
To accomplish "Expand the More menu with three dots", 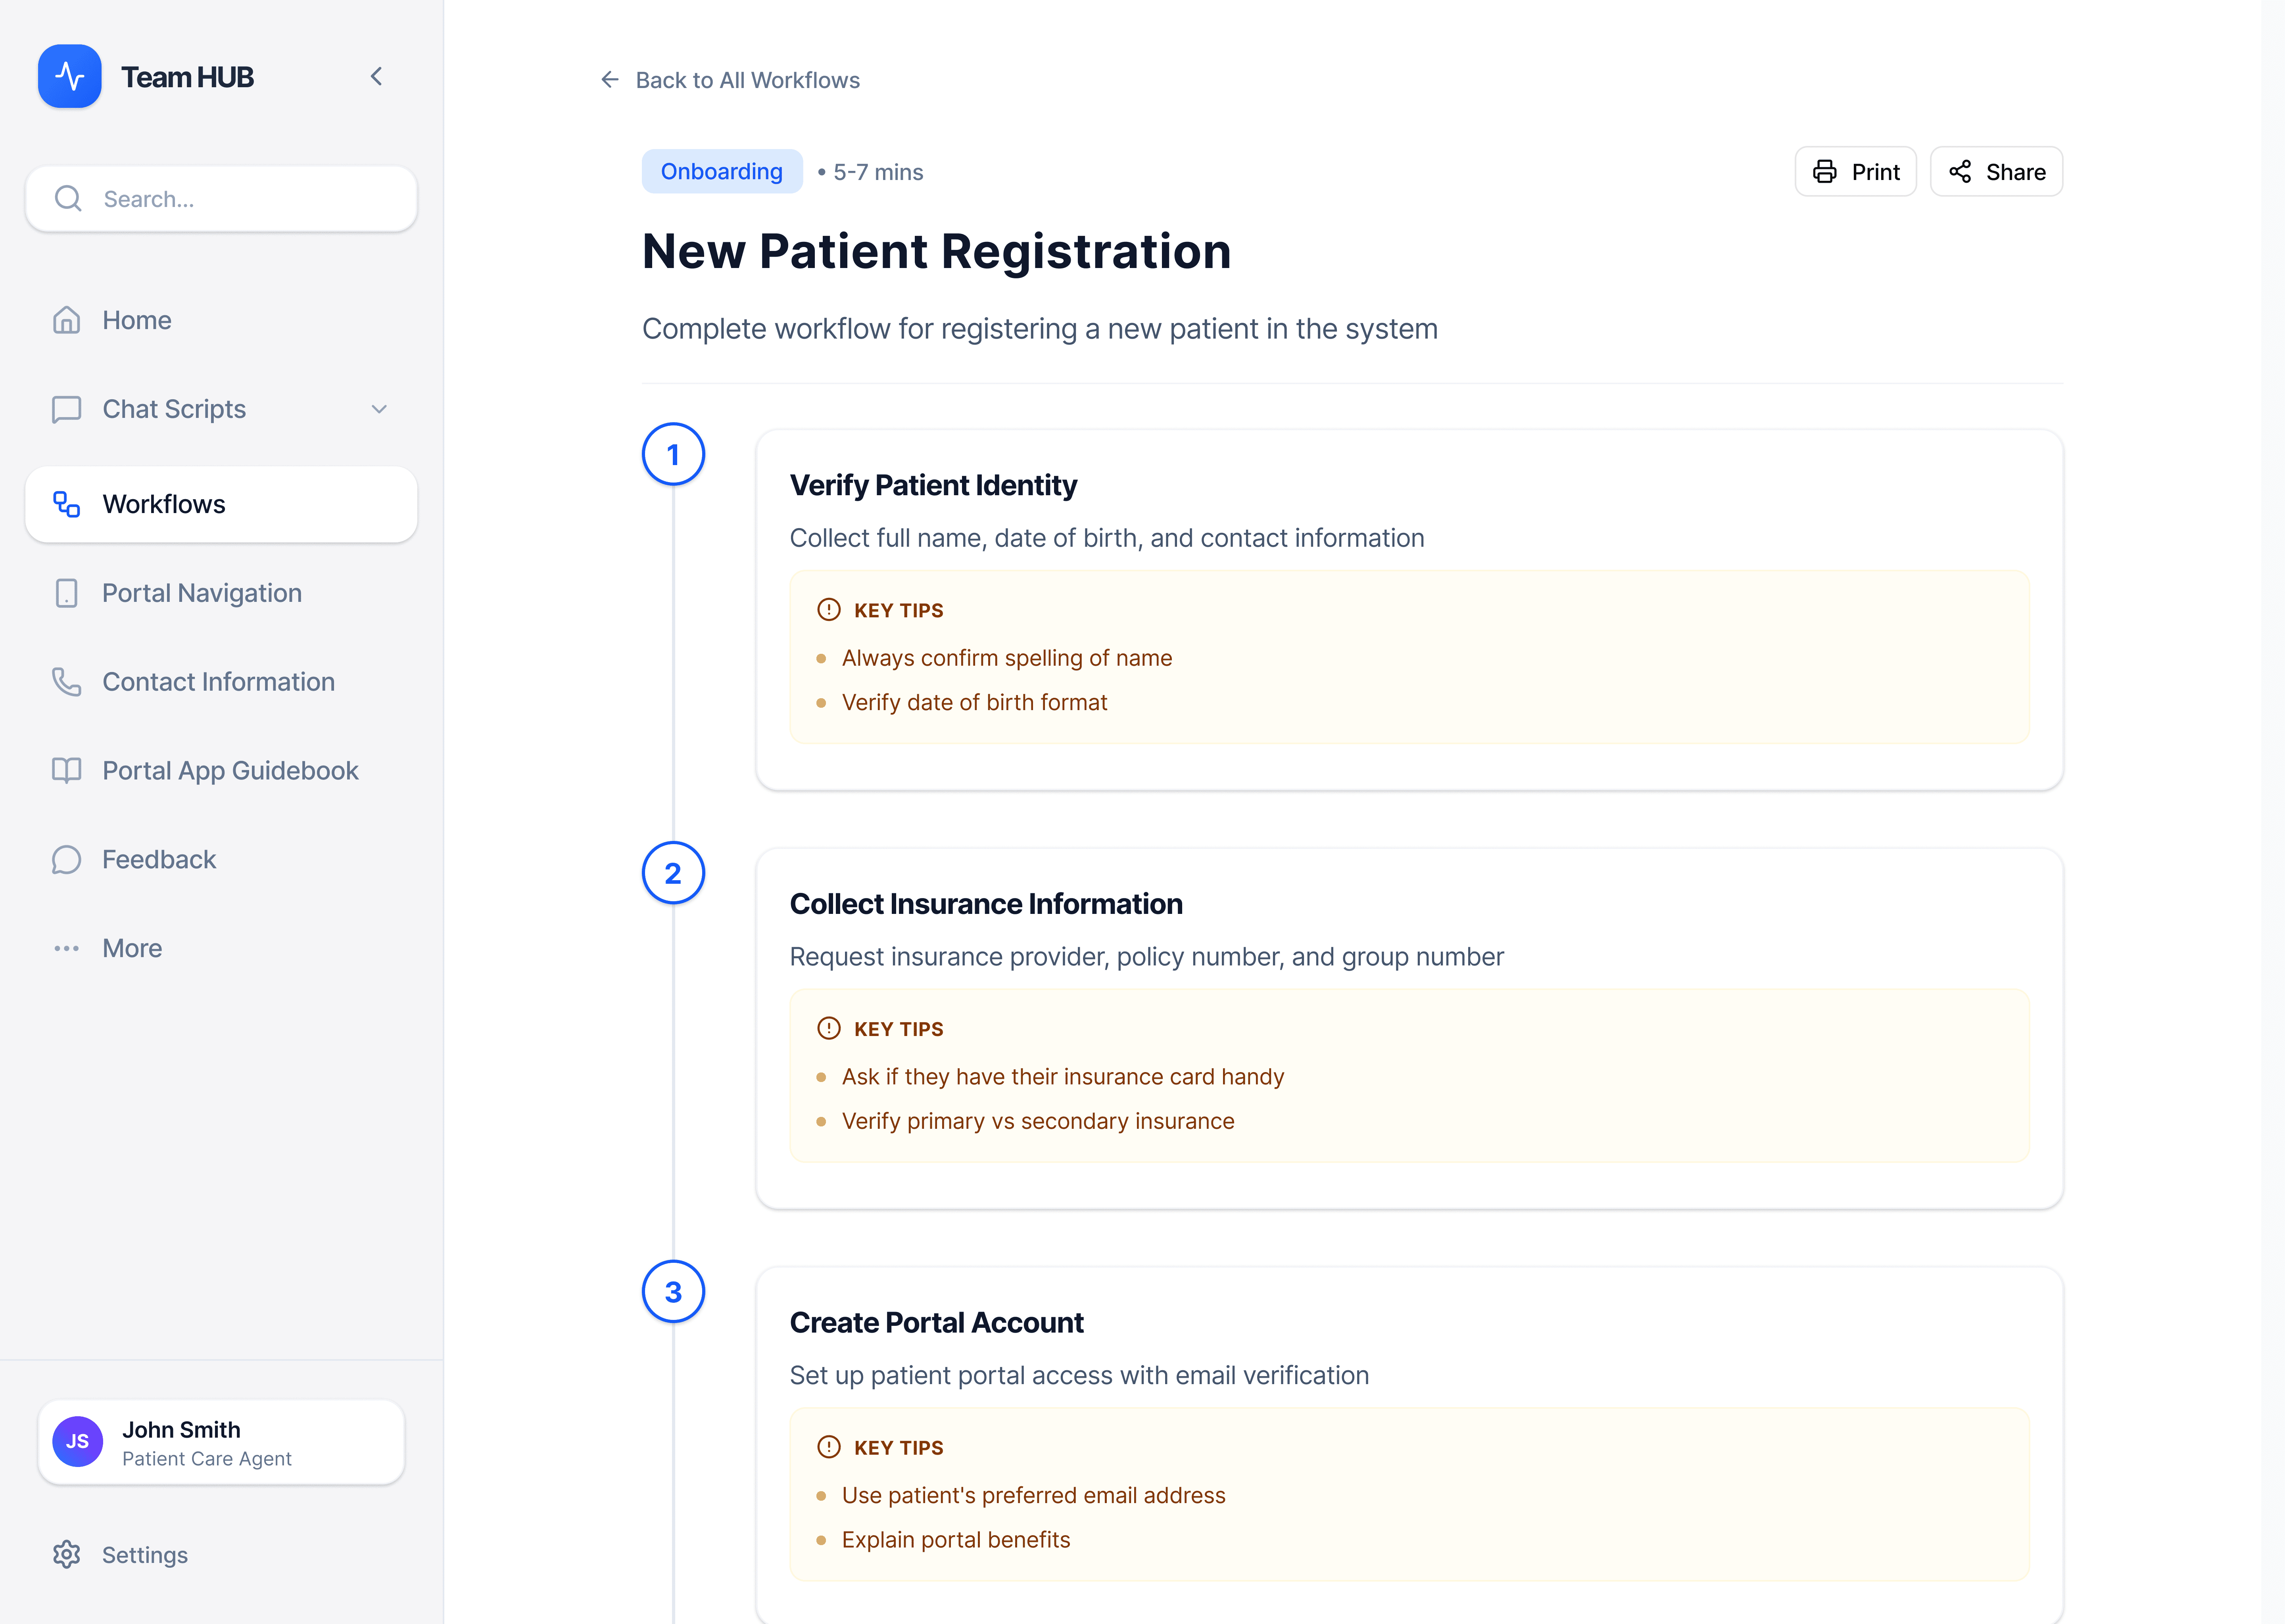I will click(x=66, y=948).
